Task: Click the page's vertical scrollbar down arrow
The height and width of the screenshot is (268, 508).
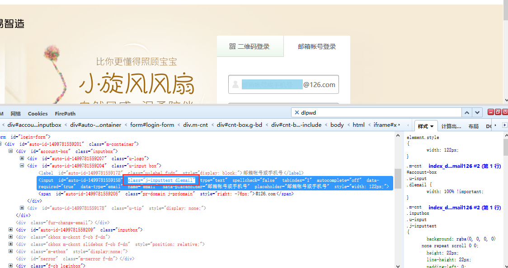Action: [505, 101]
